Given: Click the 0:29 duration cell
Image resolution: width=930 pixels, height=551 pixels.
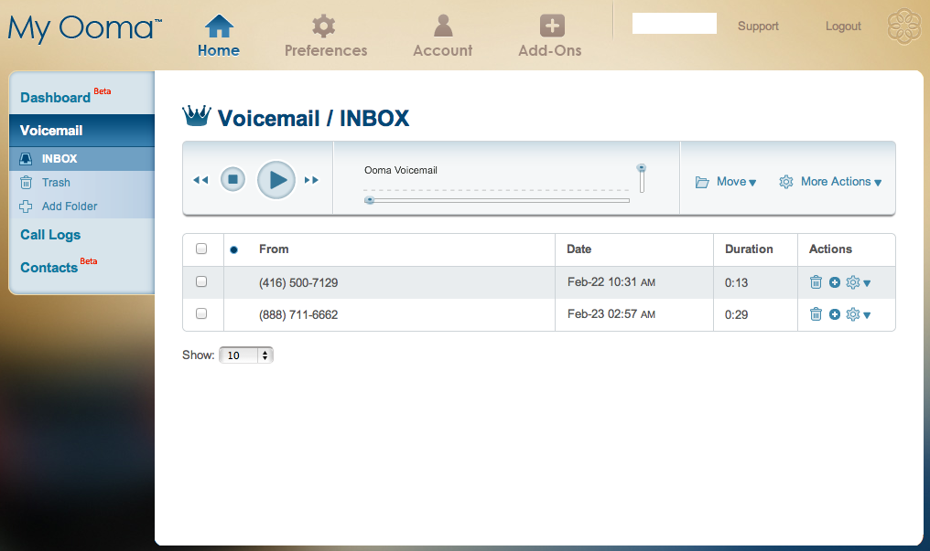Looking at the screenshot, I should [x=736, y=315].
